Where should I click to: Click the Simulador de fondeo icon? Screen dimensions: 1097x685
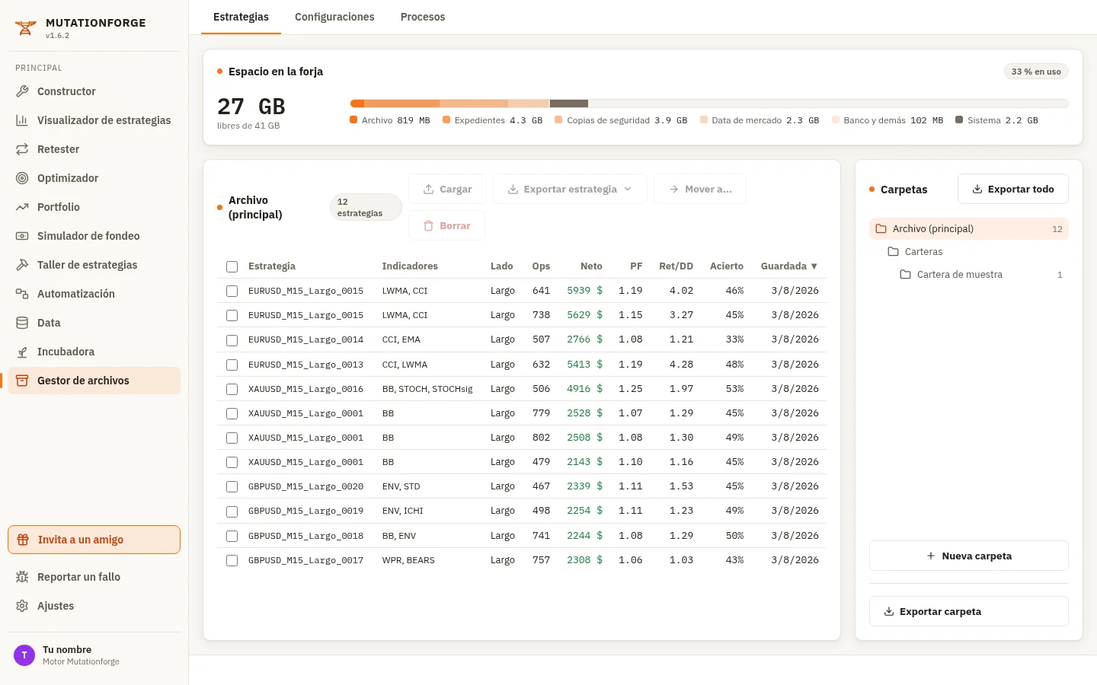22,236
